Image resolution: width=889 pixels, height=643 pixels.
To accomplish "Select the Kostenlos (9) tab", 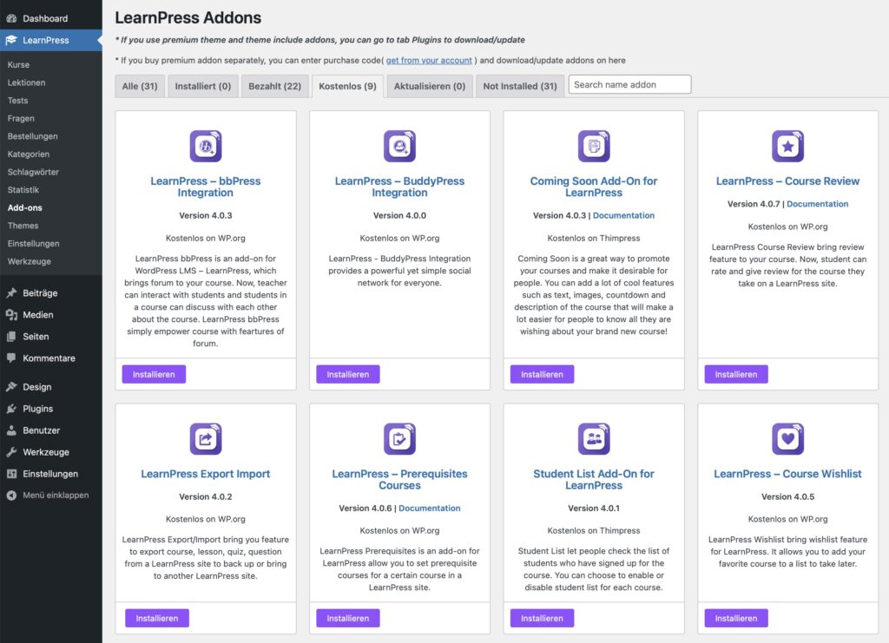I will pyautogui.click(x=347, y=86).
